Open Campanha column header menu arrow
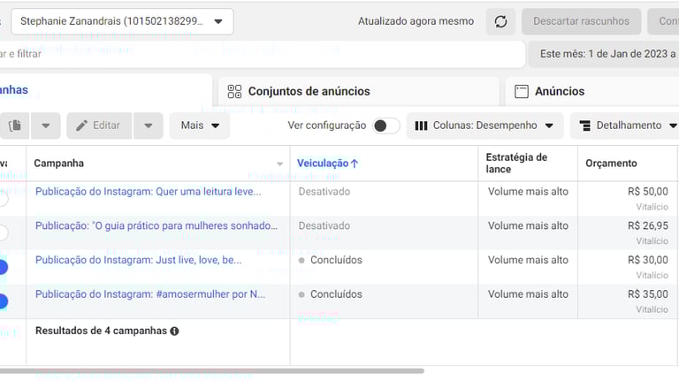This screenshot has height=381, width=679. [279, 164]
